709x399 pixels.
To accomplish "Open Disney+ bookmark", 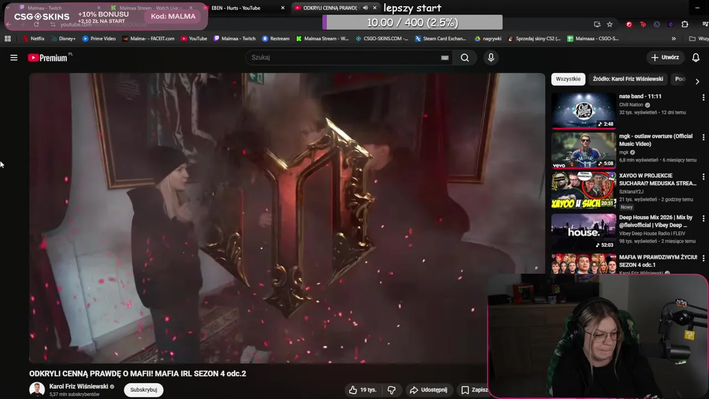I will pos(63,39).
